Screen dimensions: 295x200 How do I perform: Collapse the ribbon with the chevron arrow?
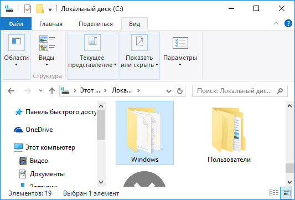click(276, 23)
